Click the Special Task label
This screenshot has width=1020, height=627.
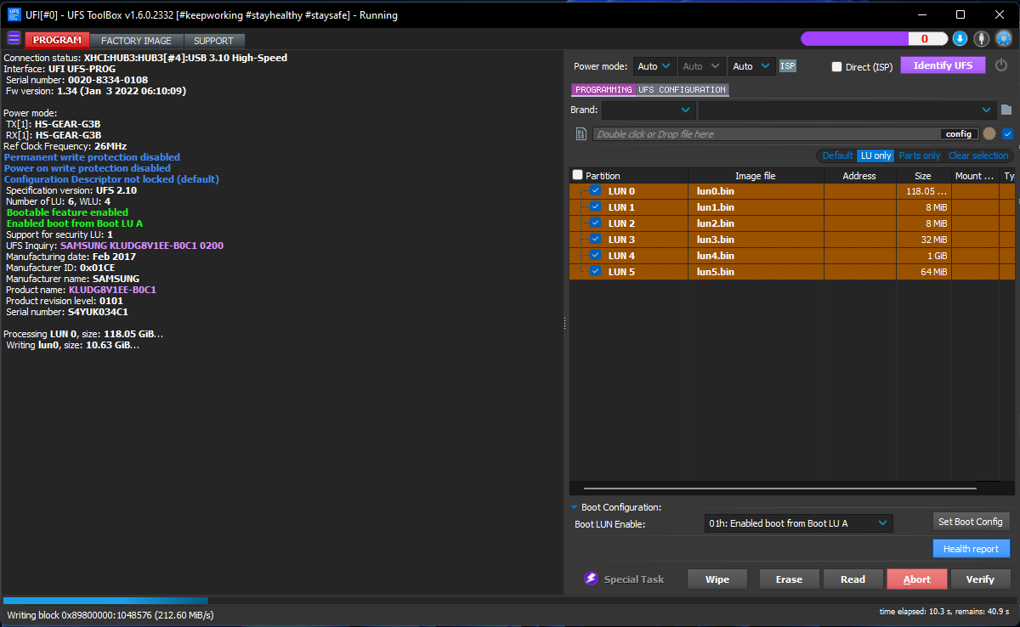coord(634,579)
